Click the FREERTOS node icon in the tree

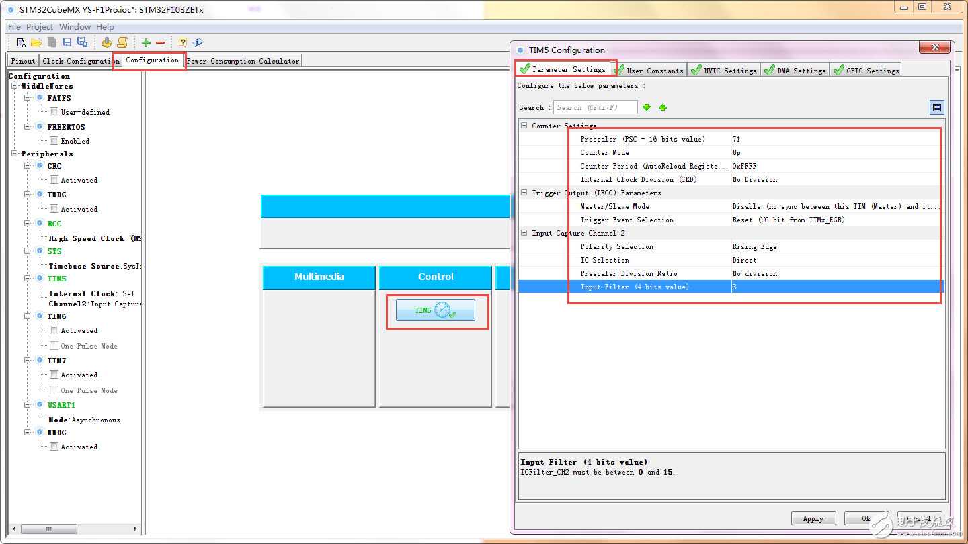40,127
